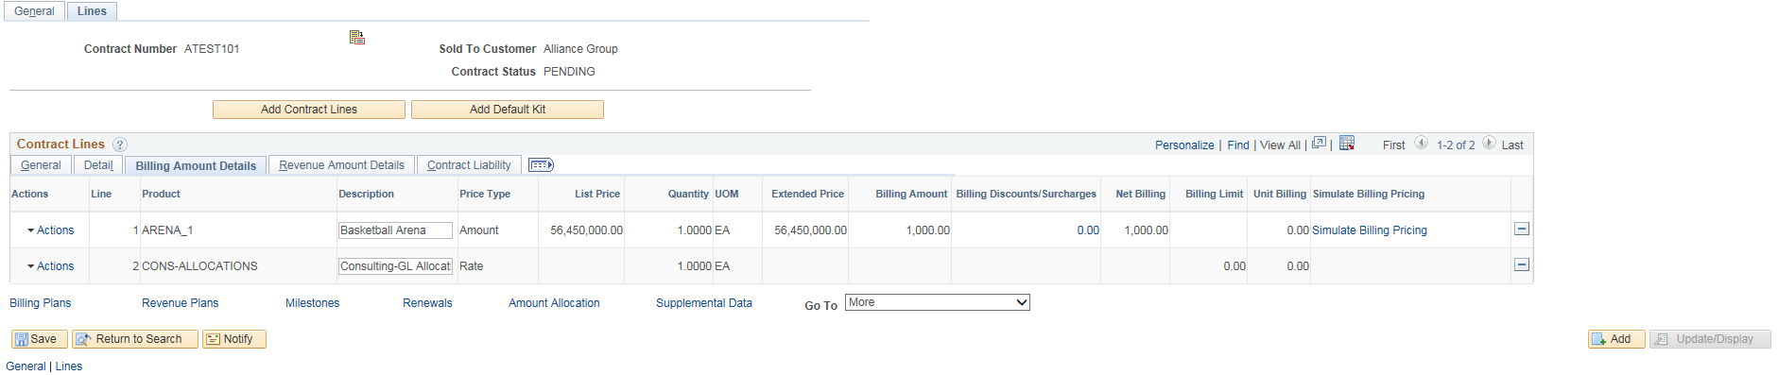Click the List Price column header
This screenshot has width=1778, height=375.
coord(597,194)
